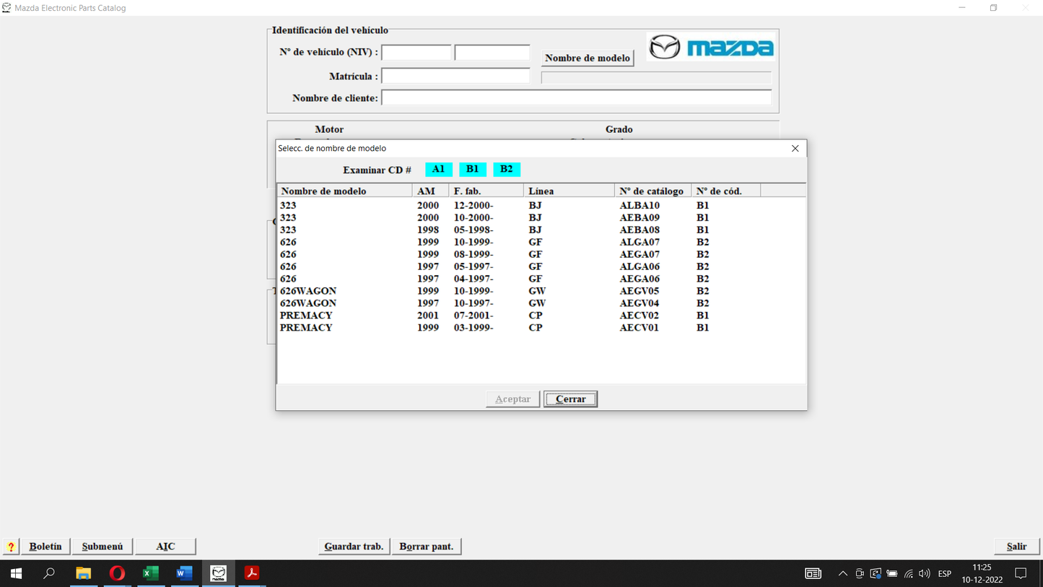Select the 323 row with catalog AEBA08

pos(541,230)
